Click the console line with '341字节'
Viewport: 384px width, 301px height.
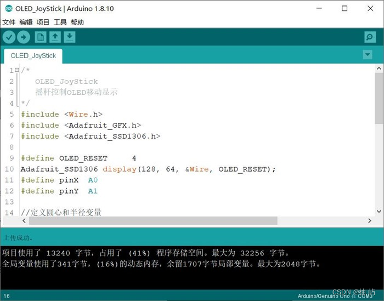162,264
